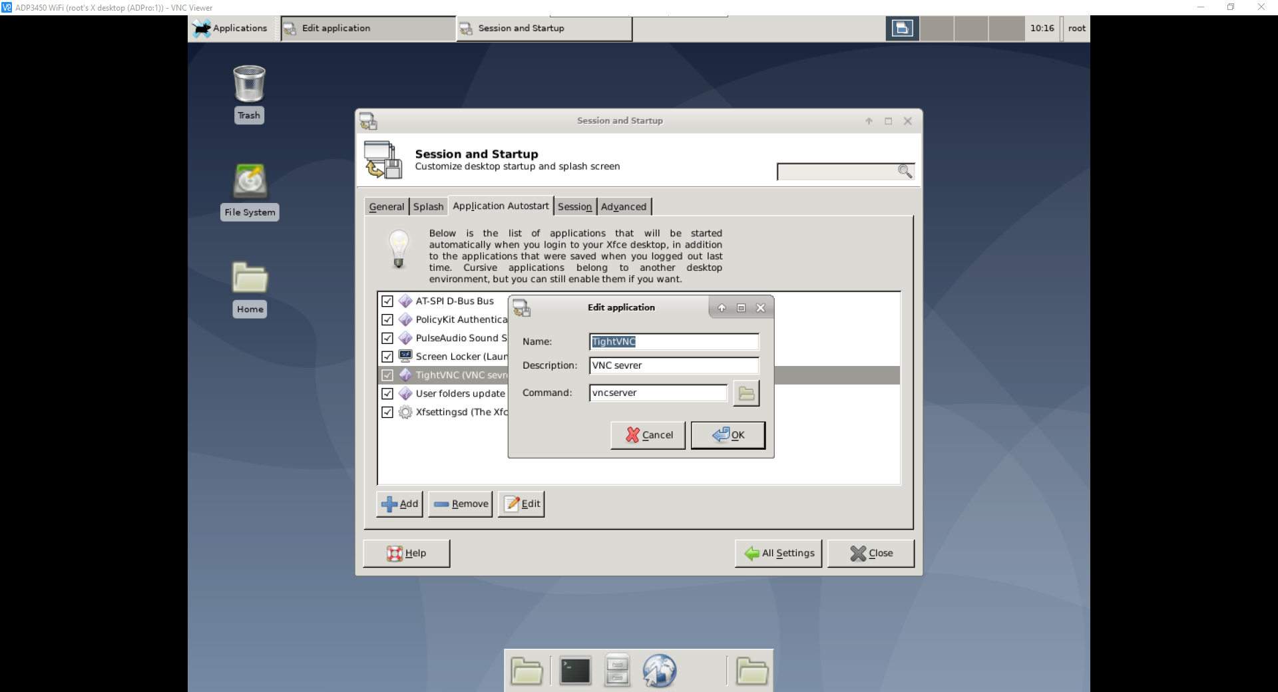Remove the selected autostart entry
The height and width of the screenshot is (692, 1278).
pyautogui.click(x=461, y=504)
